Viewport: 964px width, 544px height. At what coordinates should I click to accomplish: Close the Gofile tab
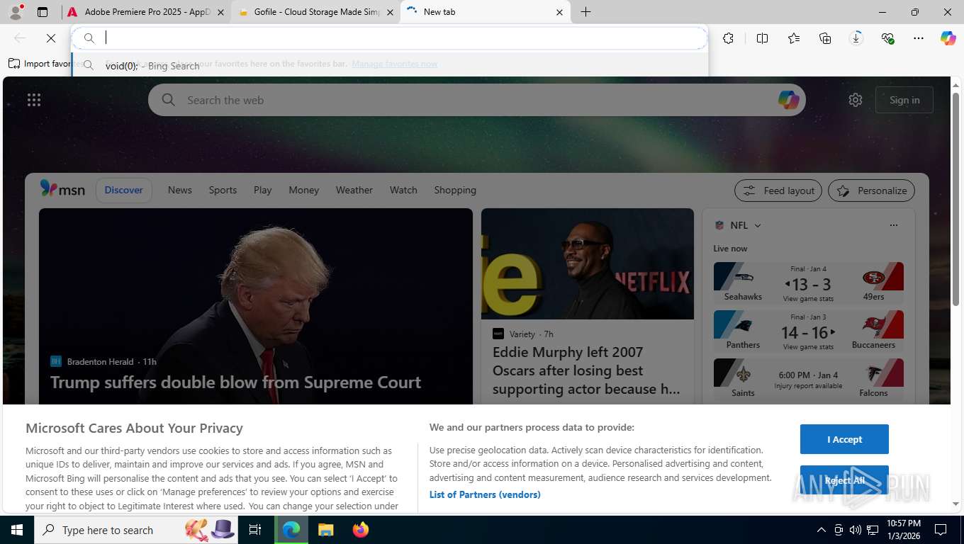390,12
